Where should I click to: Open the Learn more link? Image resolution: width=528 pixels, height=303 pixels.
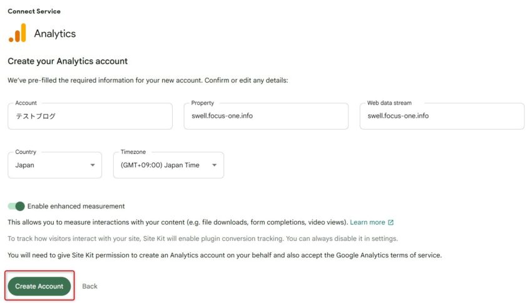tap(367, 222)
